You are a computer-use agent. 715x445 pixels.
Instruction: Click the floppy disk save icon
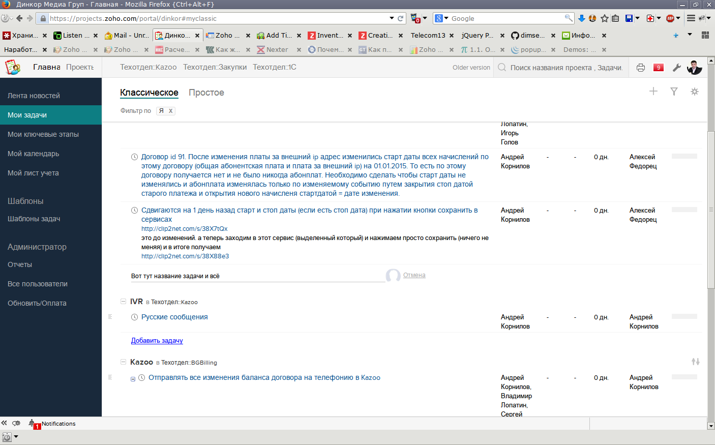(x=629, y=18)
